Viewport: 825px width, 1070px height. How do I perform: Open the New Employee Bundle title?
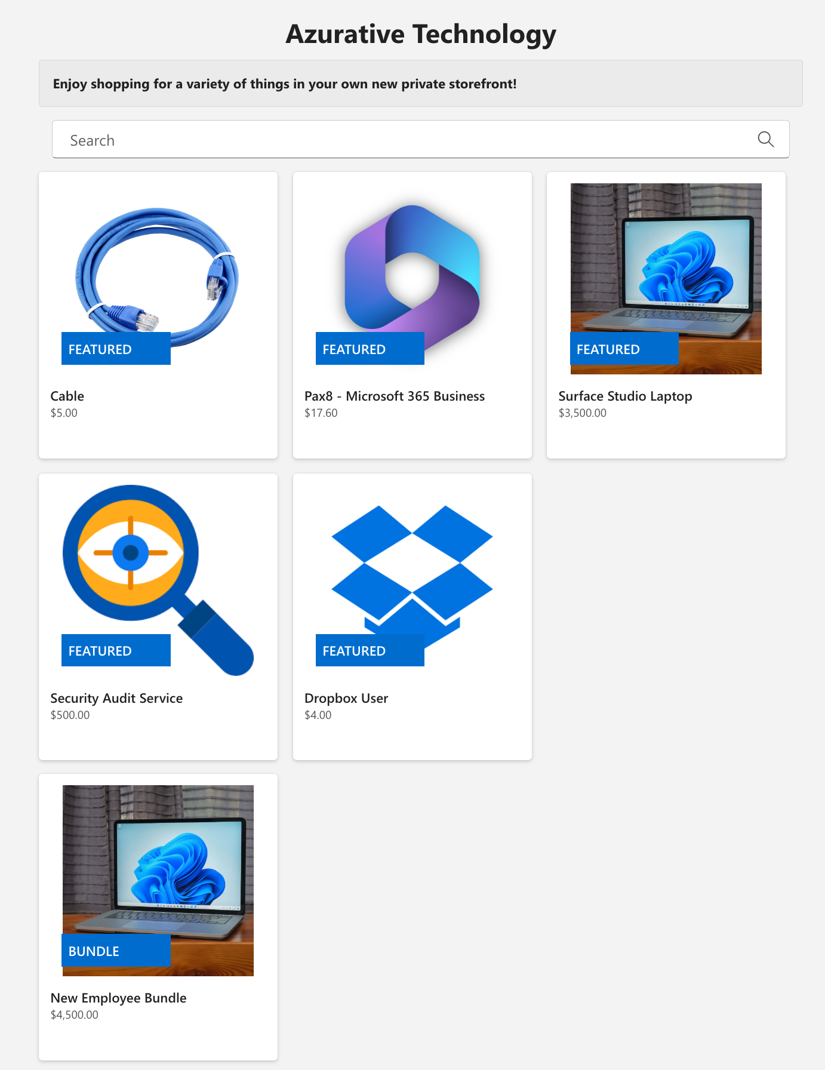click(x=118, y=998)
